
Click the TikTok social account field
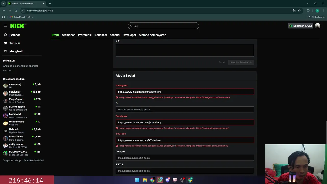(x=185, y=171)
